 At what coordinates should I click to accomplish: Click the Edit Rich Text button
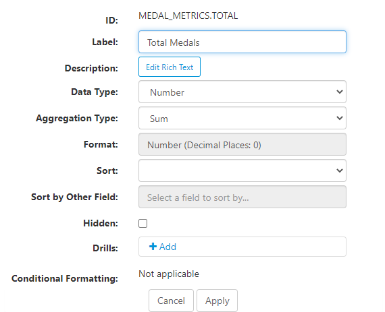[x=170, y=67]
